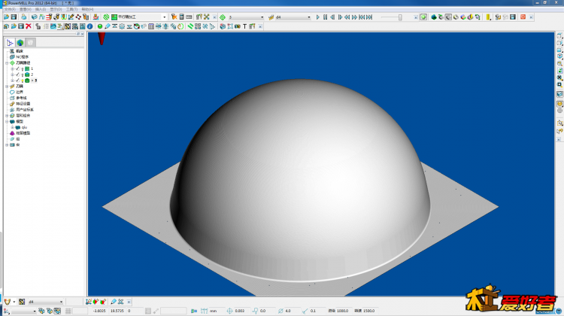Open the 平行精加工 strategy dropdown

click(165, 17)
